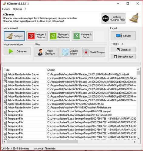Click Décocher tout button
Viewport: 143px width, 151px height.
coord(123,57)
